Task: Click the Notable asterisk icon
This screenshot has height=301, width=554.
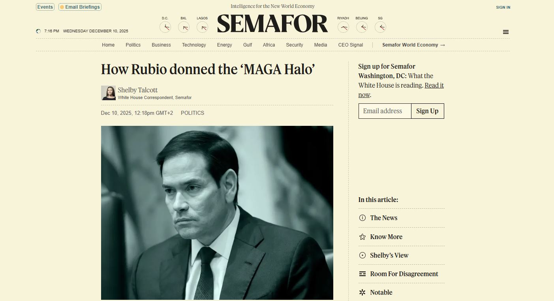Action: 362,292
